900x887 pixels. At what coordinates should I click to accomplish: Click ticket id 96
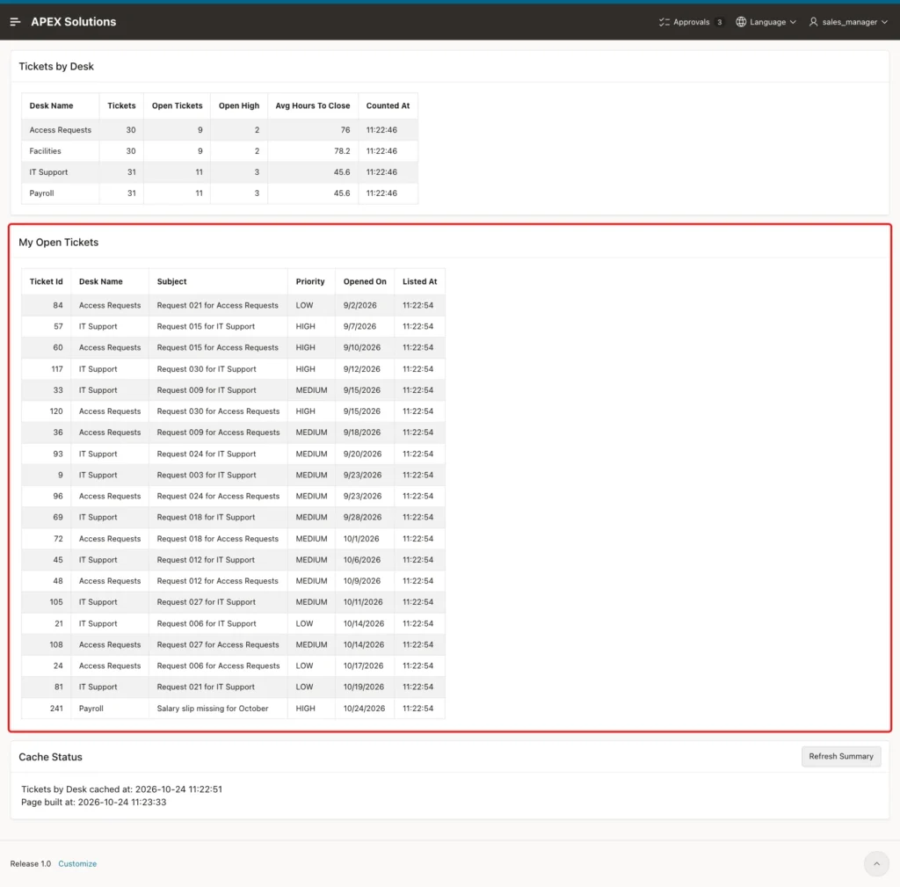coord(58,496)
